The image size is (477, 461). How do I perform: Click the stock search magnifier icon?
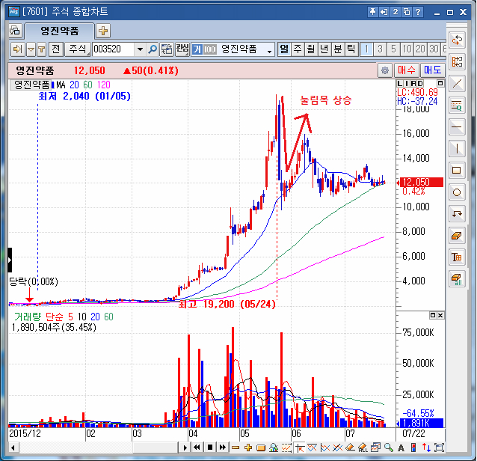pyautogui.click(x=153, y=49)
